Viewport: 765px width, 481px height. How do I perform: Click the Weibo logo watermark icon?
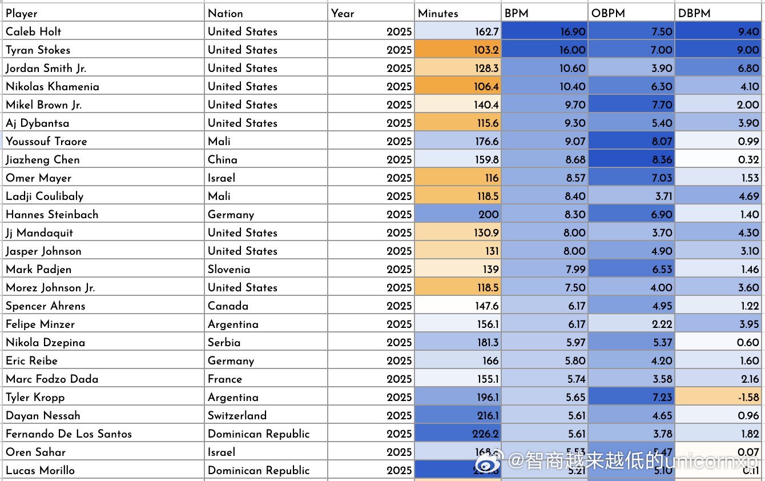(496, 461)
